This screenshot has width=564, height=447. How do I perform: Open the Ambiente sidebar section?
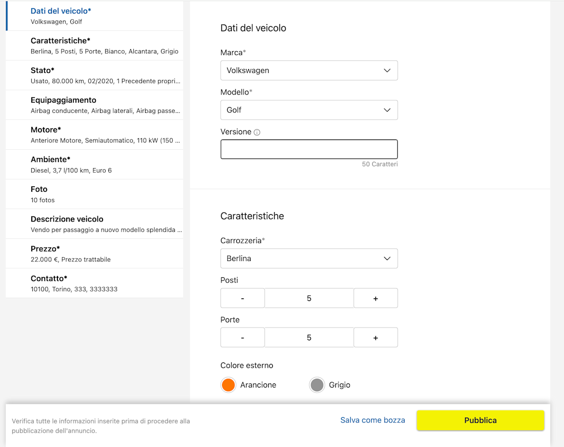tap(94, 165)
